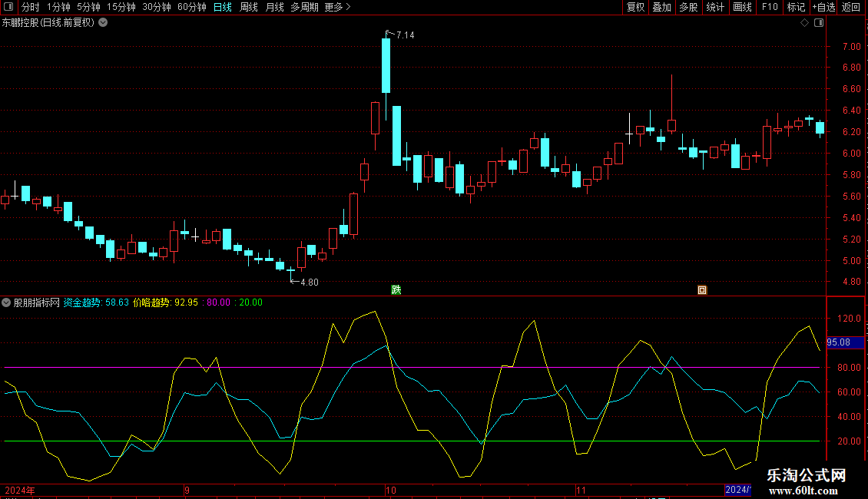Click the highlighted 2024/ date cursor label
Viewport: 868px width, 499px height.
738,490
